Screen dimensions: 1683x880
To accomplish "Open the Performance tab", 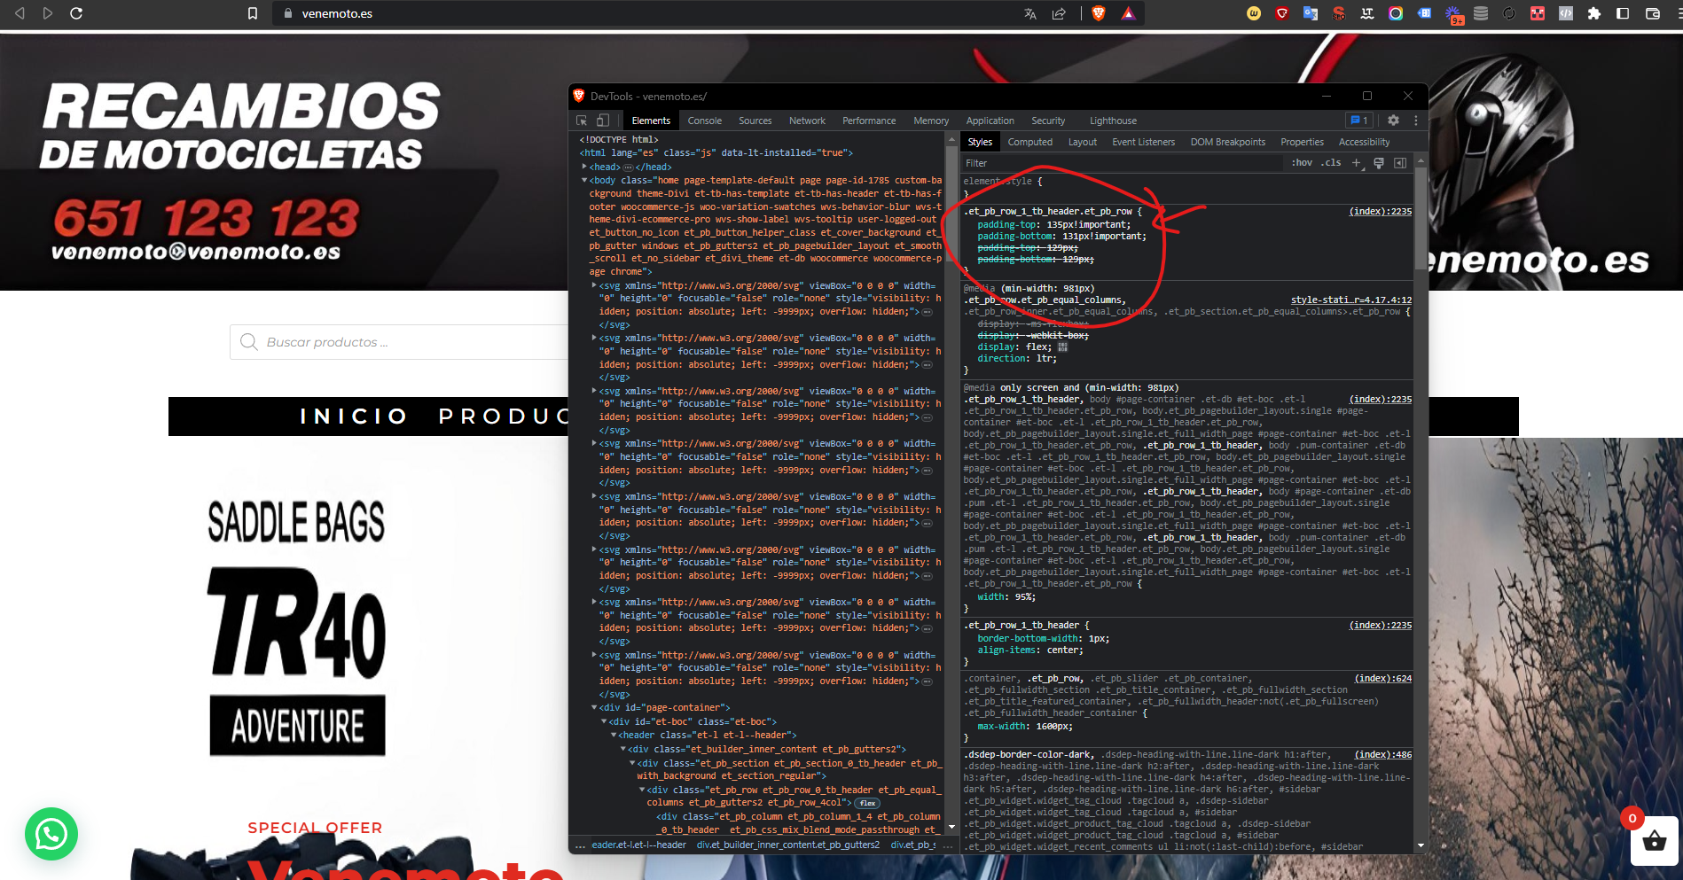I will [x=869, y=121].
